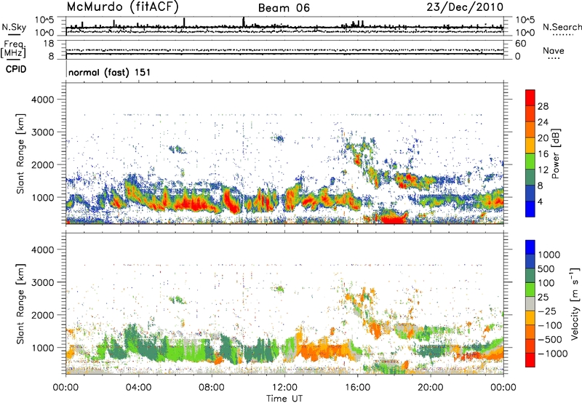Click the Power colorbar value 4
Image resolution: width=582 pixels, height=403 pixels.
pos(540,201)
